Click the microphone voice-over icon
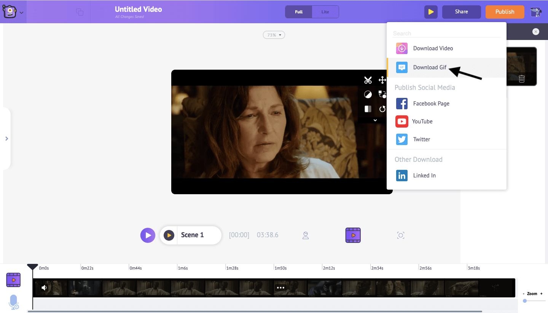The image size is (548, 313). coord(14,302)
